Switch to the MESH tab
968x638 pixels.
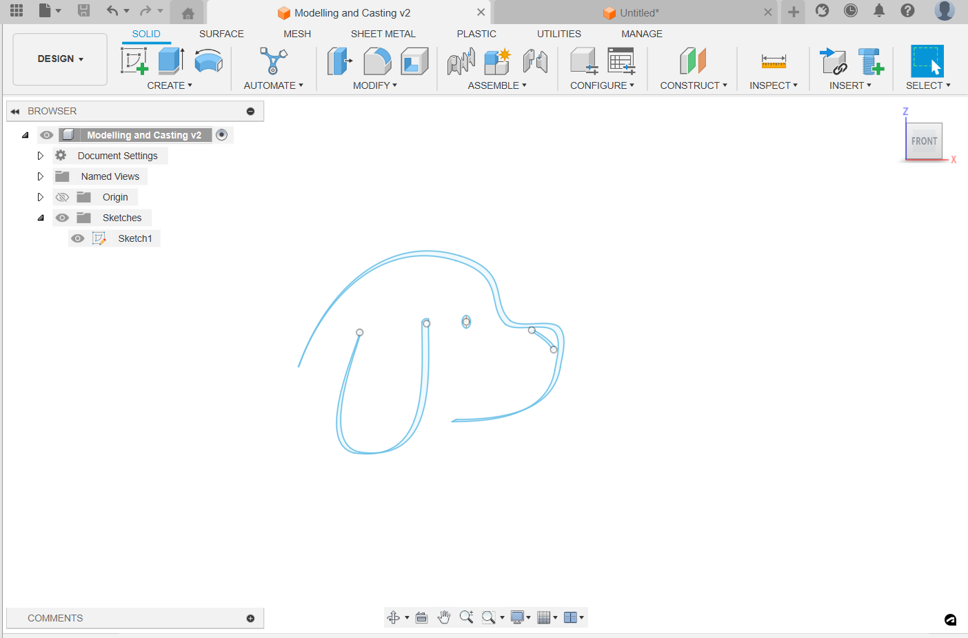click(x=297, y=34)
